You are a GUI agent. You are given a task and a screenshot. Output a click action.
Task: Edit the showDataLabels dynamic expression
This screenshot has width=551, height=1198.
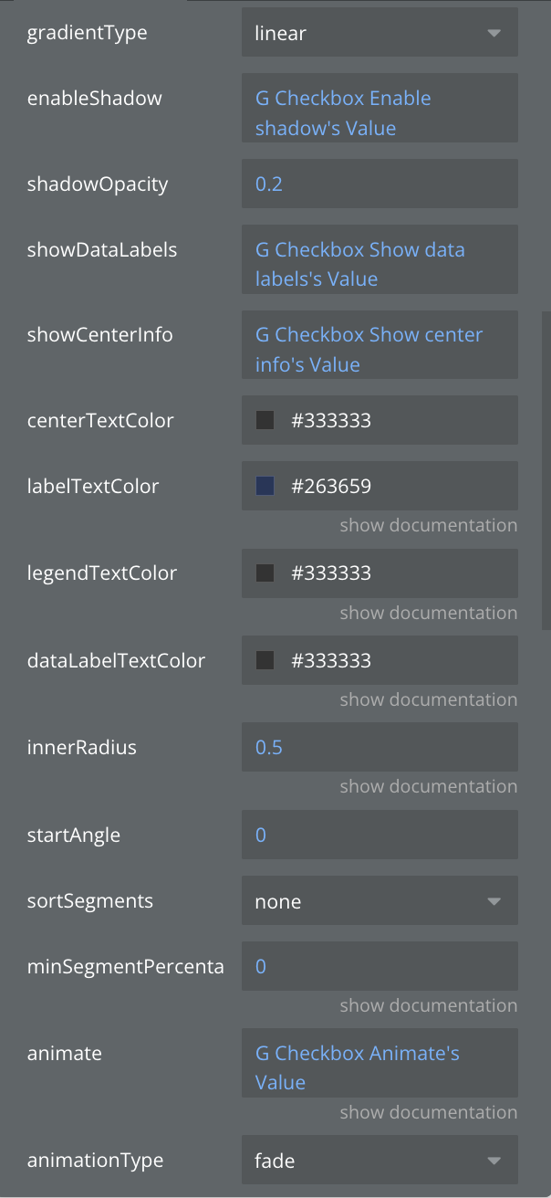coord(379,264)
